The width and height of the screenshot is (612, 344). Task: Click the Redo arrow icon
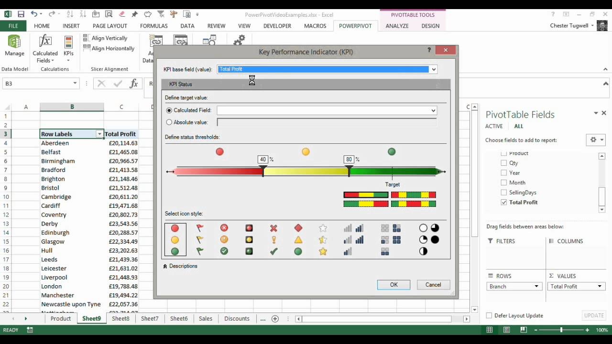tap(52, 14)
